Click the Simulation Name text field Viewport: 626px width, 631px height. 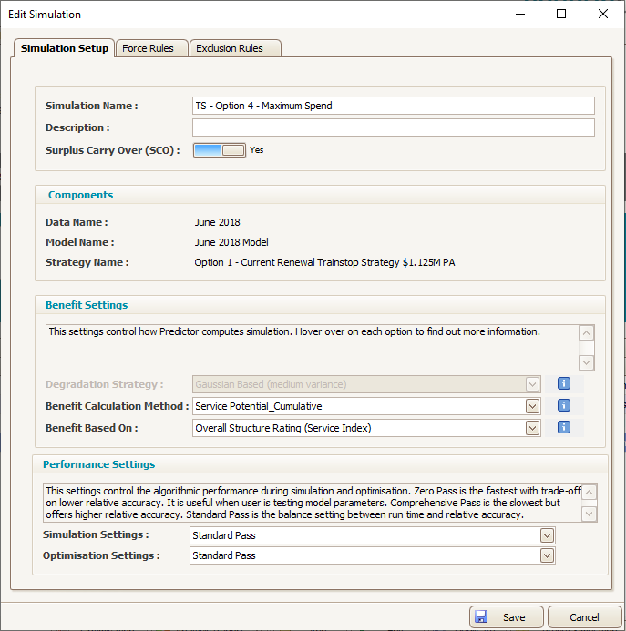pyautogui.click(x=393, y=106)
